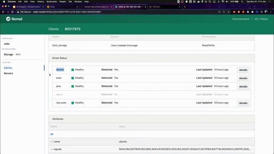Screen dimensions: 274x154
Task: Click the exec driver name
Action: (59, 78)
